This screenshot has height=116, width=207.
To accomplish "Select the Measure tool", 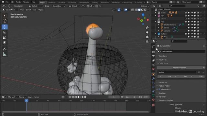I will point(5,54).
